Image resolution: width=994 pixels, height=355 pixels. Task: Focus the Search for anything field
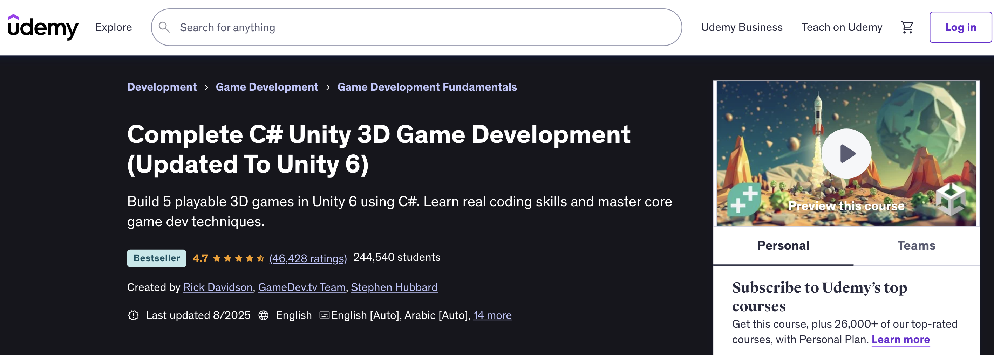416,27
